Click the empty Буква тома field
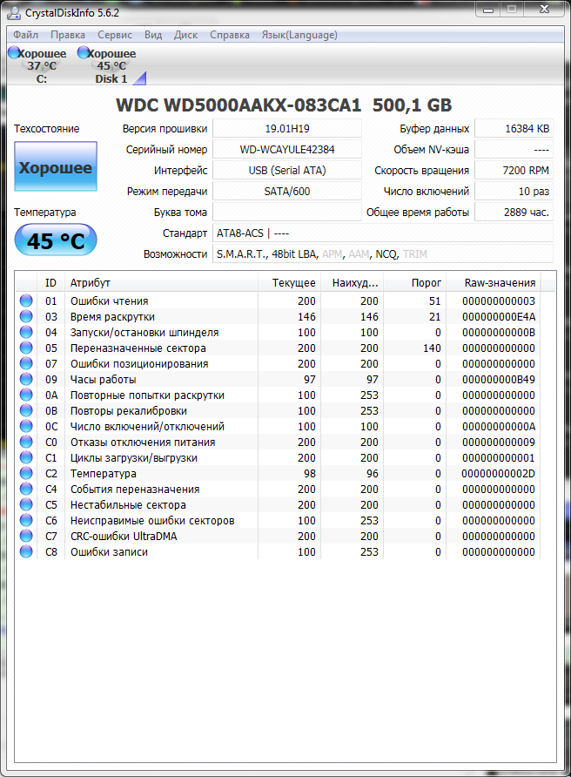This screenshot has width=571, height=777. point(287,212)
